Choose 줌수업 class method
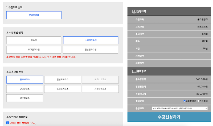This screenshot has width=213, height=126. click(34, 40)
